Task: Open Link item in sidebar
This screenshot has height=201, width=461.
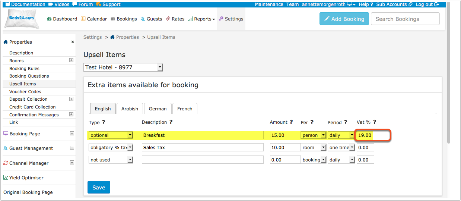Action: pos(14,122)
